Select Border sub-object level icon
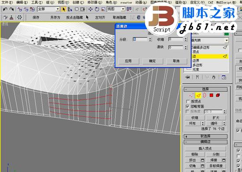 (x=205, y=95)
